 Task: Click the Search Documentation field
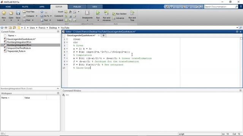coord(219,7)
